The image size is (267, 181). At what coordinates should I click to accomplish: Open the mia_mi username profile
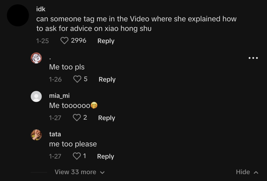pos(59,96)
